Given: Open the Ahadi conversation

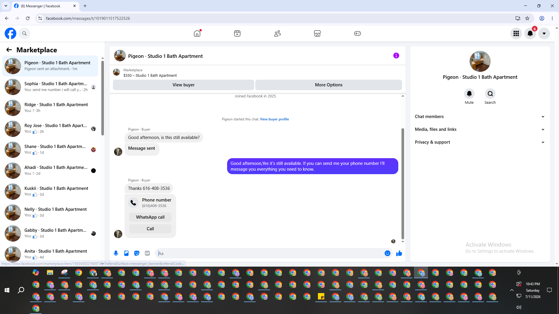Looking at the screenshot, I should (x=50, y=171).
